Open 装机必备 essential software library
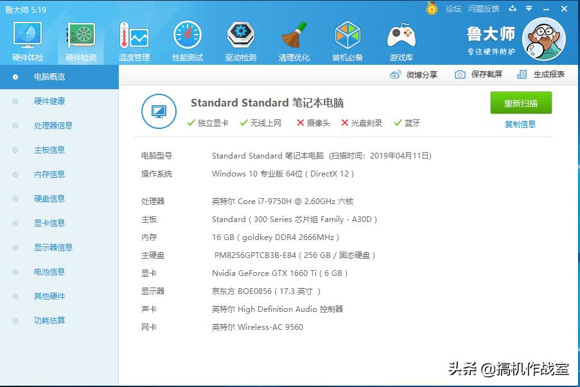 click(347, 40)
